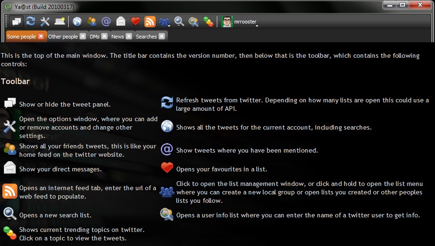Open direct messages from the toolbar envelope icon
Viewport: 435px width, 246px height.
click(x=121, y=21)
